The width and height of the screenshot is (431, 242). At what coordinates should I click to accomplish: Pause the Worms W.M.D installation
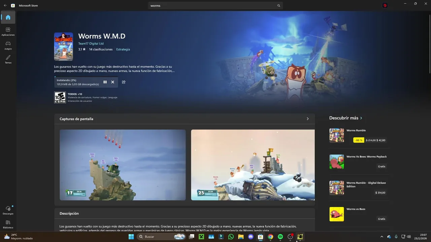point(105,82)
